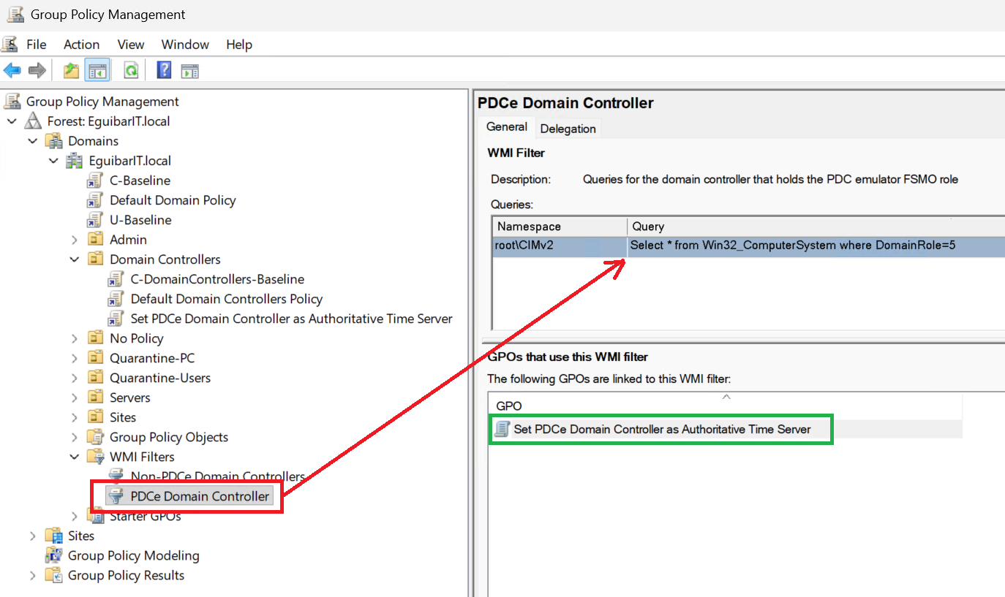Expand the Admin organizational unit
The image size is (1005, 597).
click(75, 240)
